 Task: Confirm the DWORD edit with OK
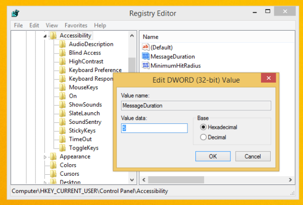pos(213,156)
